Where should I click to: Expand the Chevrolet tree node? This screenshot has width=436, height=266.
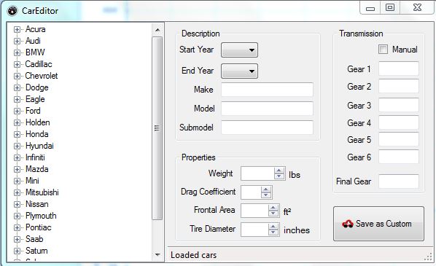pos(17,77)
